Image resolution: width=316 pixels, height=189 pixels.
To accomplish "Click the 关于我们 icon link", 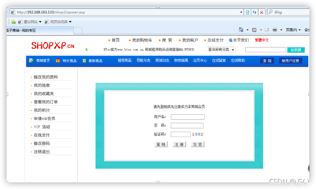I will (239, 40).
